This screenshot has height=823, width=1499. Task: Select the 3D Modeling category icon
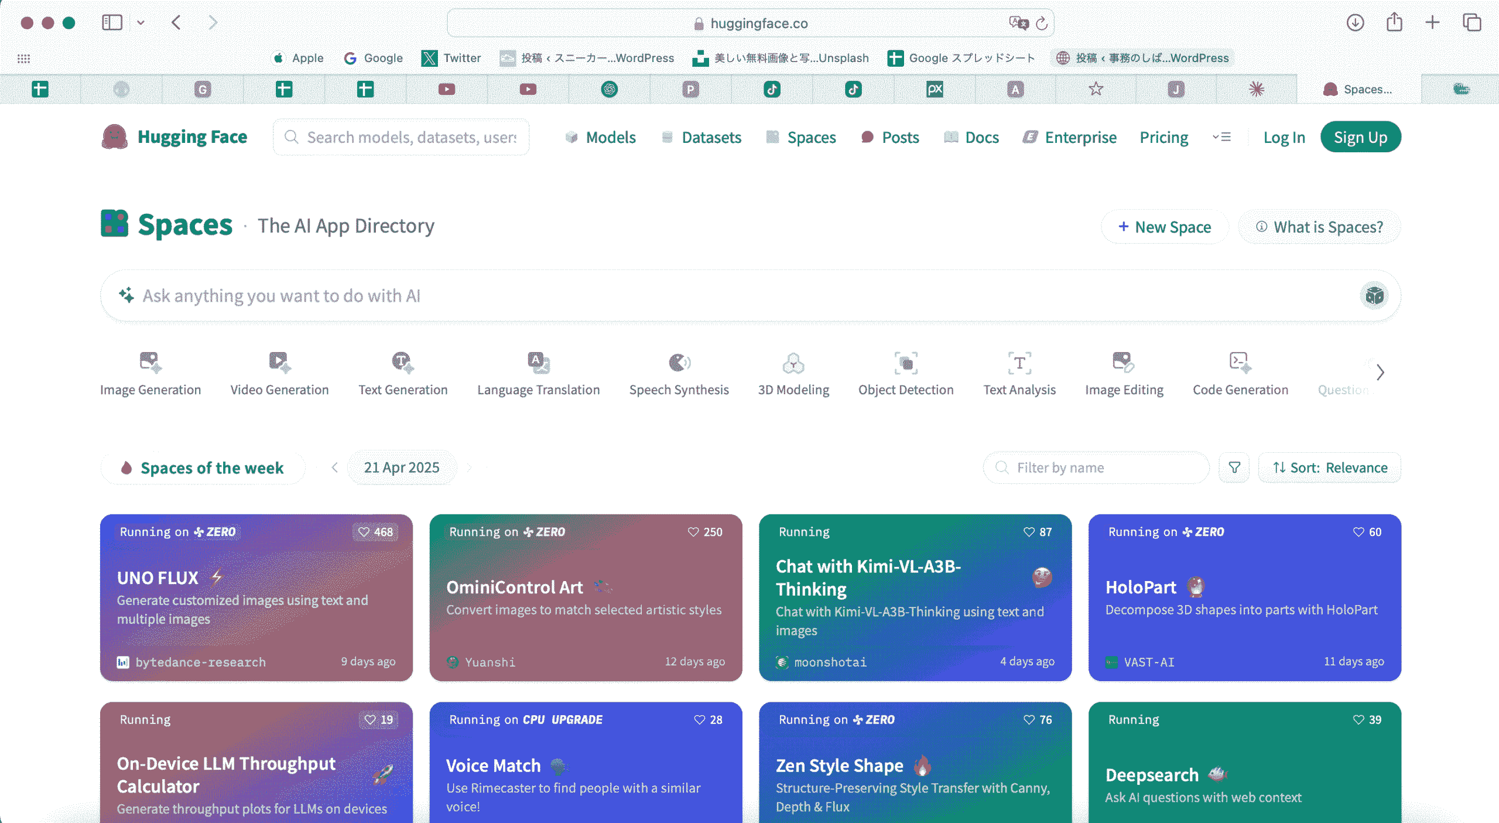[793, 363]
